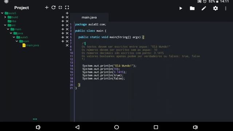Delete the libs folder with its X
This screenshot has width=233, height=131.
[67, 21]
